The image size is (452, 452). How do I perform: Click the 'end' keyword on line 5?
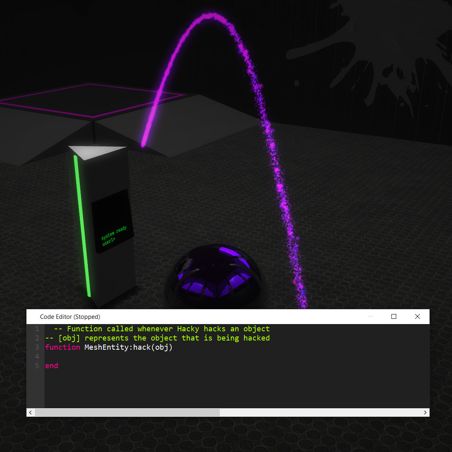52,366
